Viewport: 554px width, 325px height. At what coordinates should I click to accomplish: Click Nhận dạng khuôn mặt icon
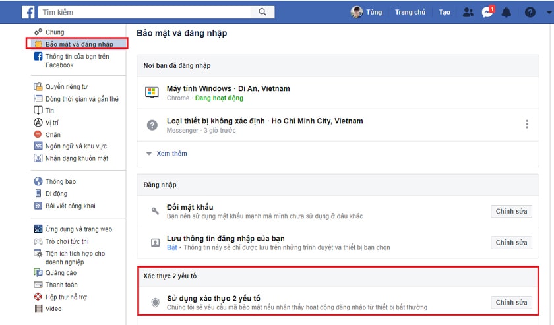click(x=38, y=158)
